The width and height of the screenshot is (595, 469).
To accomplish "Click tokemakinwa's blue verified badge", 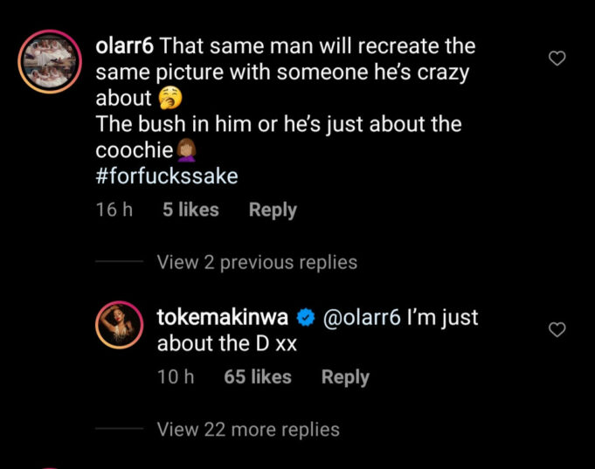I will pos(306,318).
